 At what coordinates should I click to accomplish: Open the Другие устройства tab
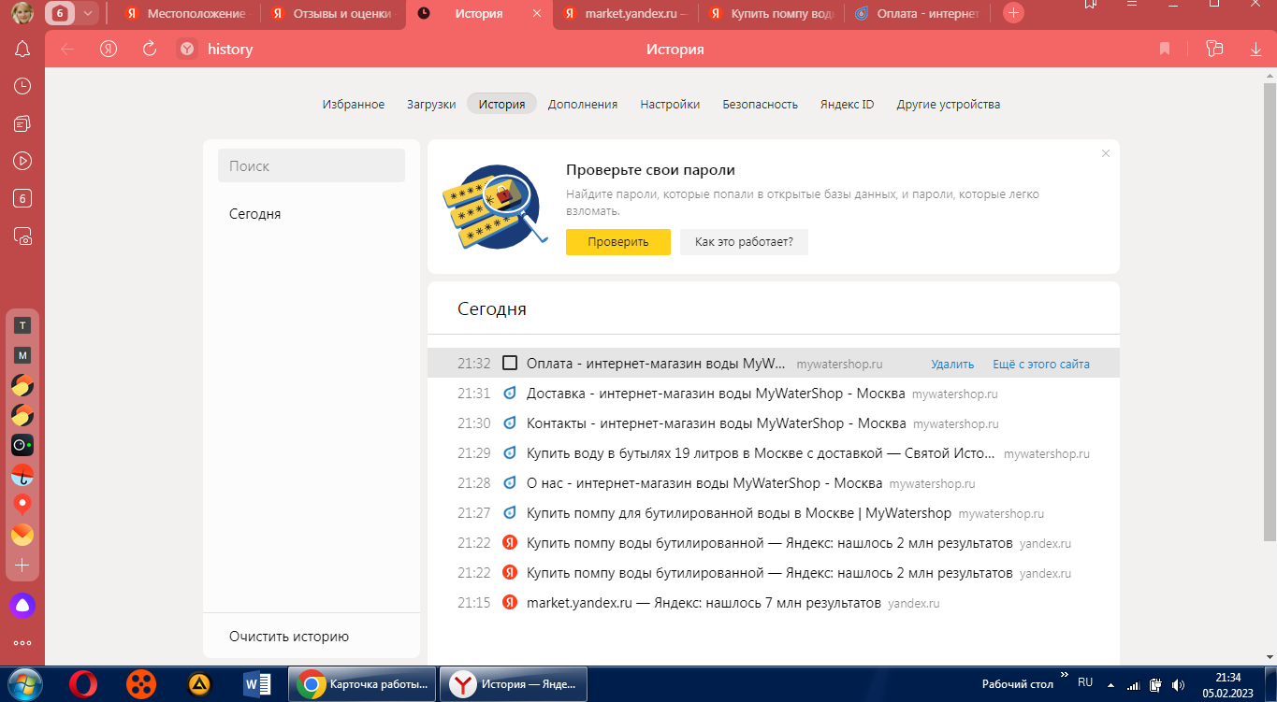click(949, 104)
